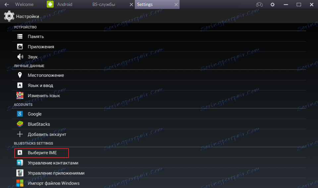Click the back arrow in the title bar
Viewport: 318px width, 188px height.
[x=7, y=4]
